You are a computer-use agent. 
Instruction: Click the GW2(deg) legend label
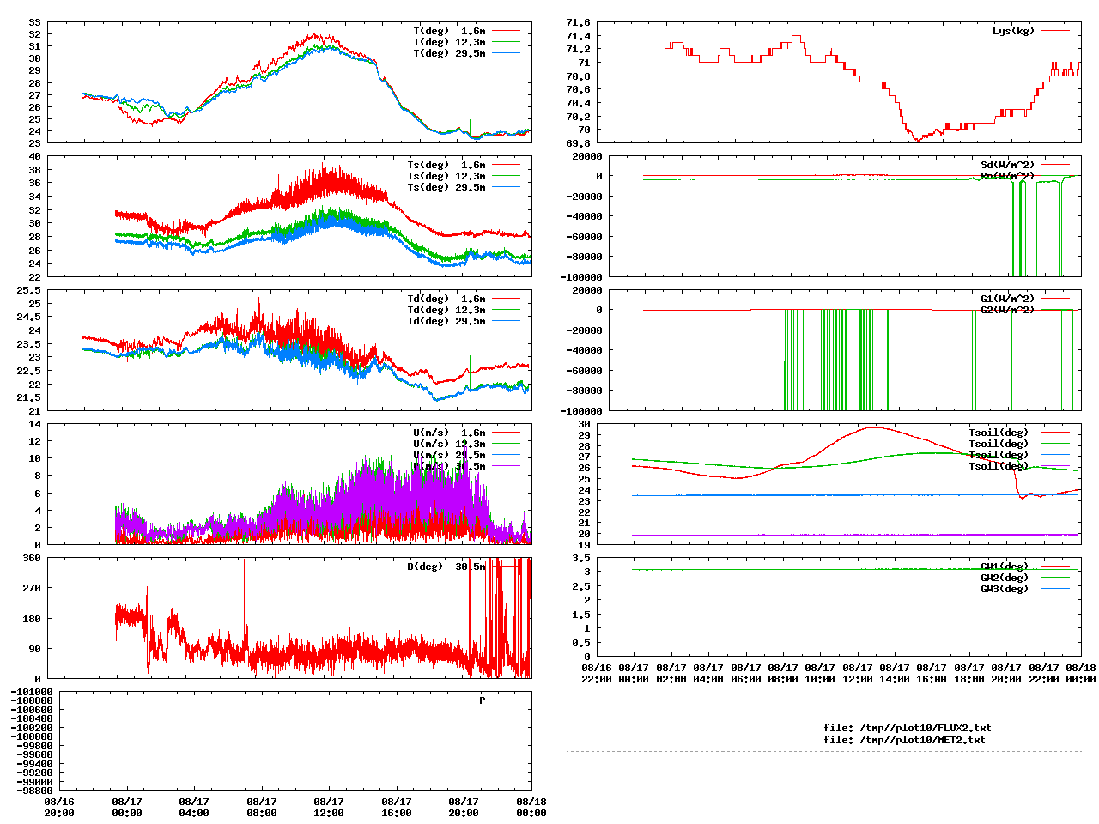pos(1005,578)
